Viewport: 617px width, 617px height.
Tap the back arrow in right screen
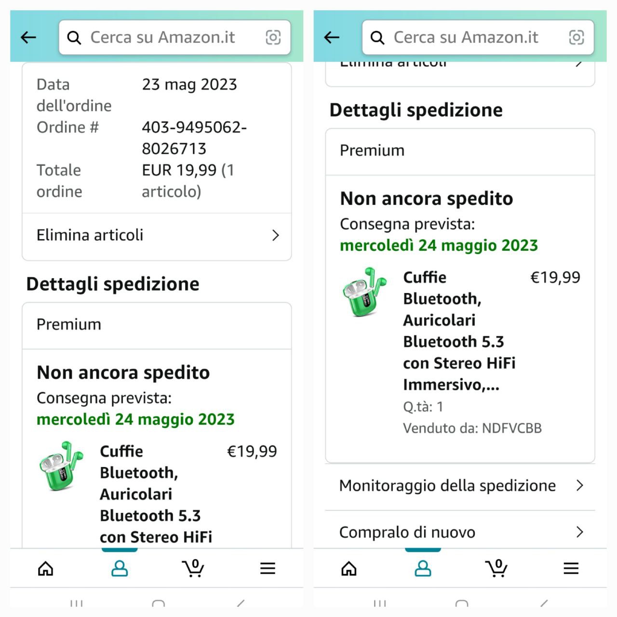332,37
